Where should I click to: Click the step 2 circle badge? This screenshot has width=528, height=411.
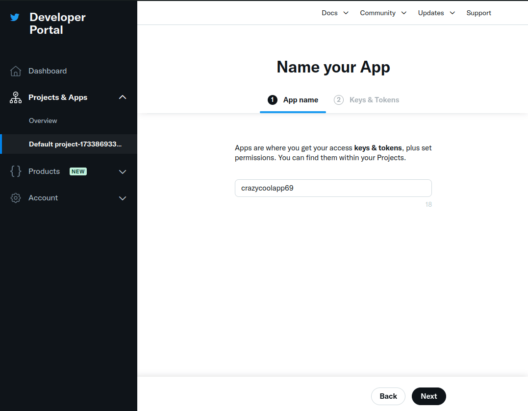[339, 100]
